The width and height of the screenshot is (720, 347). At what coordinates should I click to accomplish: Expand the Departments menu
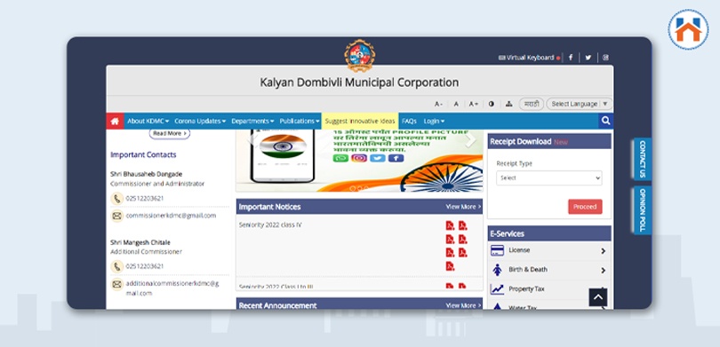[x=252, y=121]
